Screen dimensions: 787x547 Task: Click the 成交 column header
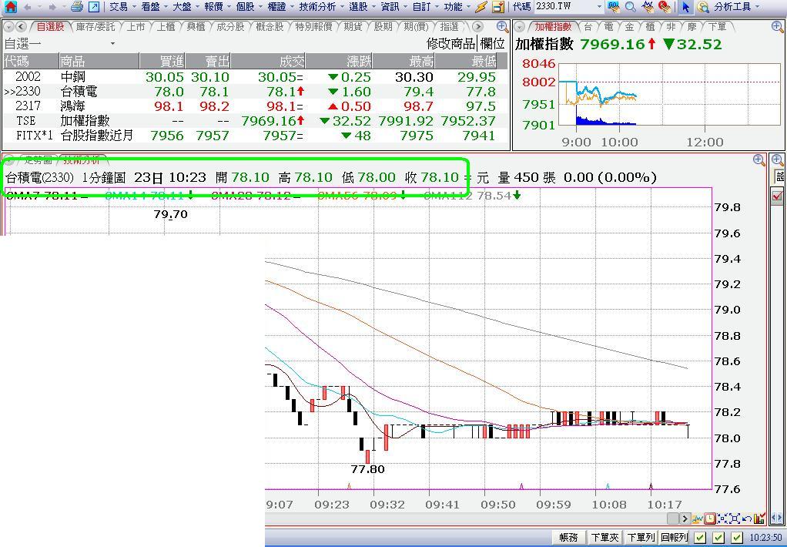point(268,62)
